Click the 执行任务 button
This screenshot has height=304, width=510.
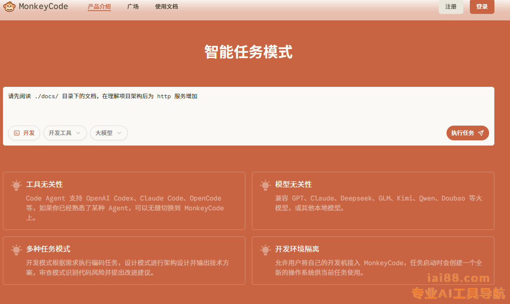pos(467,133)
